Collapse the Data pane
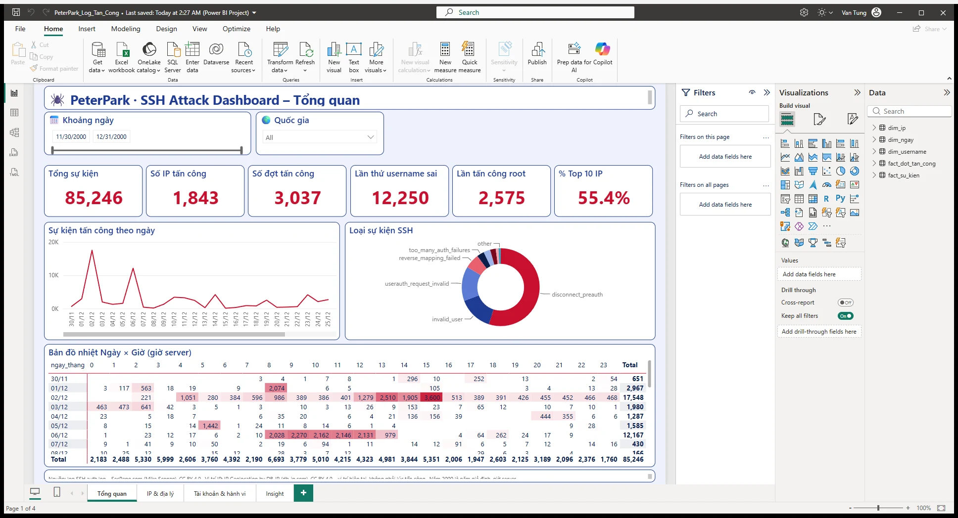The image size is (958, 518). coord(947,92)
